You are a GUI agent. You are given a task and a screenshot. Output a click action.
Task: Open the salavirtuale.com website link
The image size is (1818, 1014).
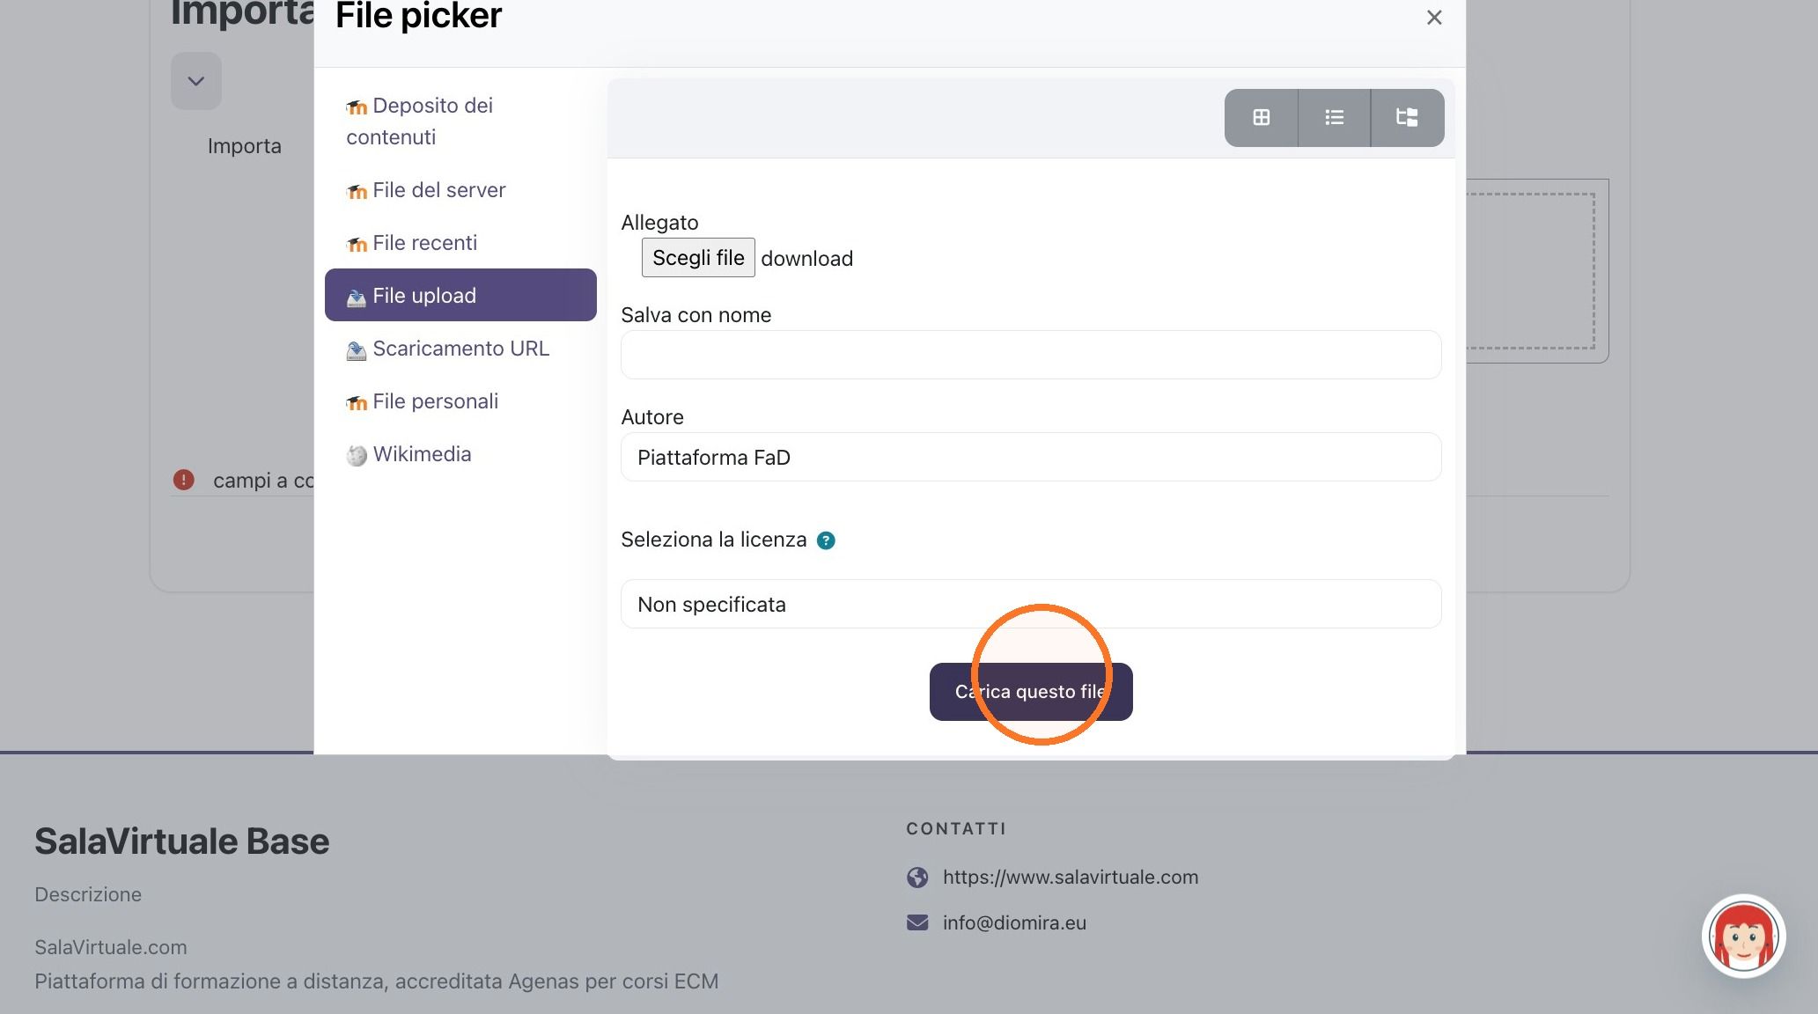pyautogui.click(x=1071, y=877)
